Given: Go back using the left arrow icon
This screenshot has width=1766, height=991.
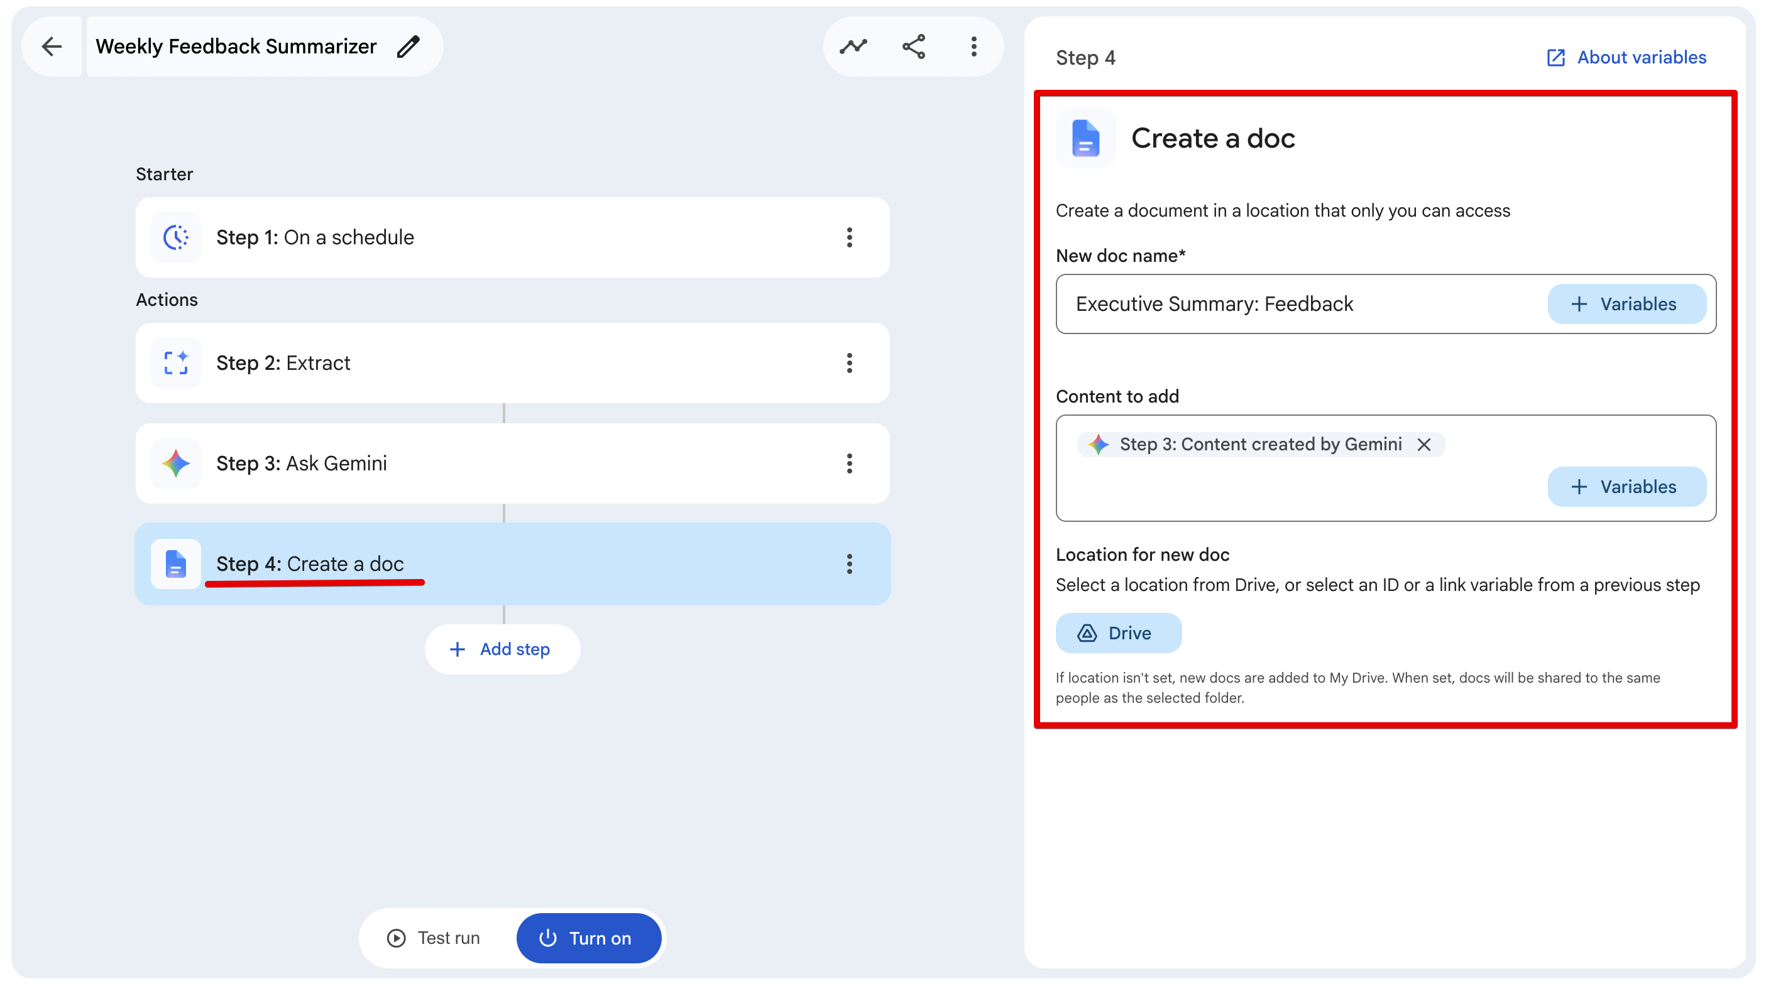Looking at the screenshot, I should click(x=52, y=46).
